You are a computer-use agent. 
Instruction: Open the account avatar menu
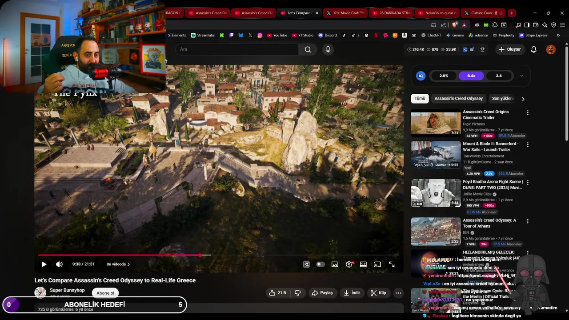[551, 49]
